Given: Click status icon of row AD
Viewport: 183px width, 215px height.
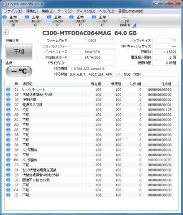Looking at the screenshot, I should pos(9,125).
